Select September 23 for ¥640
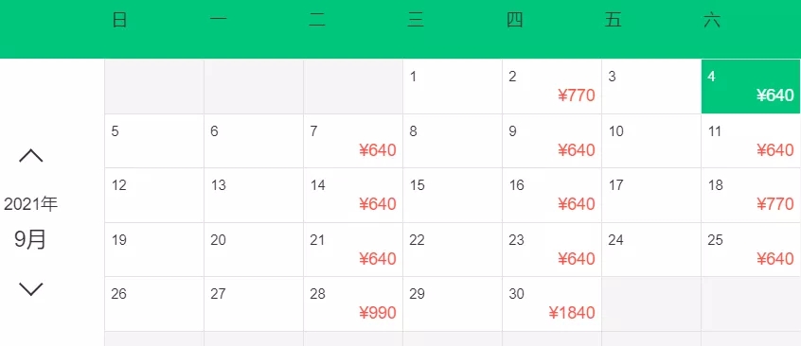 pos(552,250)
